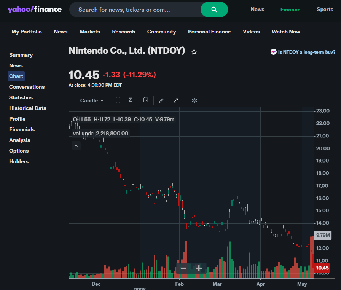Click the OHLC values readout

(124, 120)
